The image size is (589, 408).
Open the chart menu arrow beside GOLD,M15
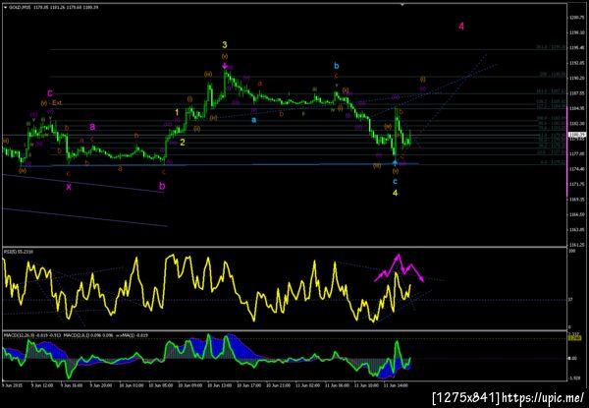click(5, 7)
